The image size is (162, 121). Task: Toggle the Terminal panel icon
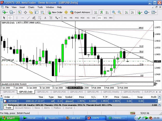pos(37,12)
